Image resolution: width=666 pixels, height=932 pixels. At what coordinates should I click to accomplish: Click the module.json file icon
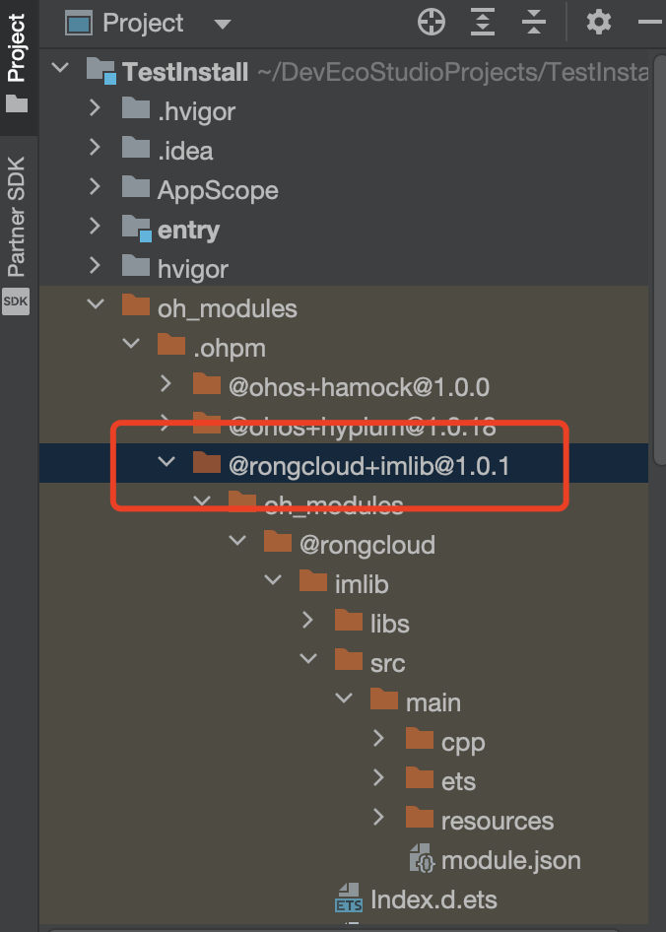coord(422,859)
